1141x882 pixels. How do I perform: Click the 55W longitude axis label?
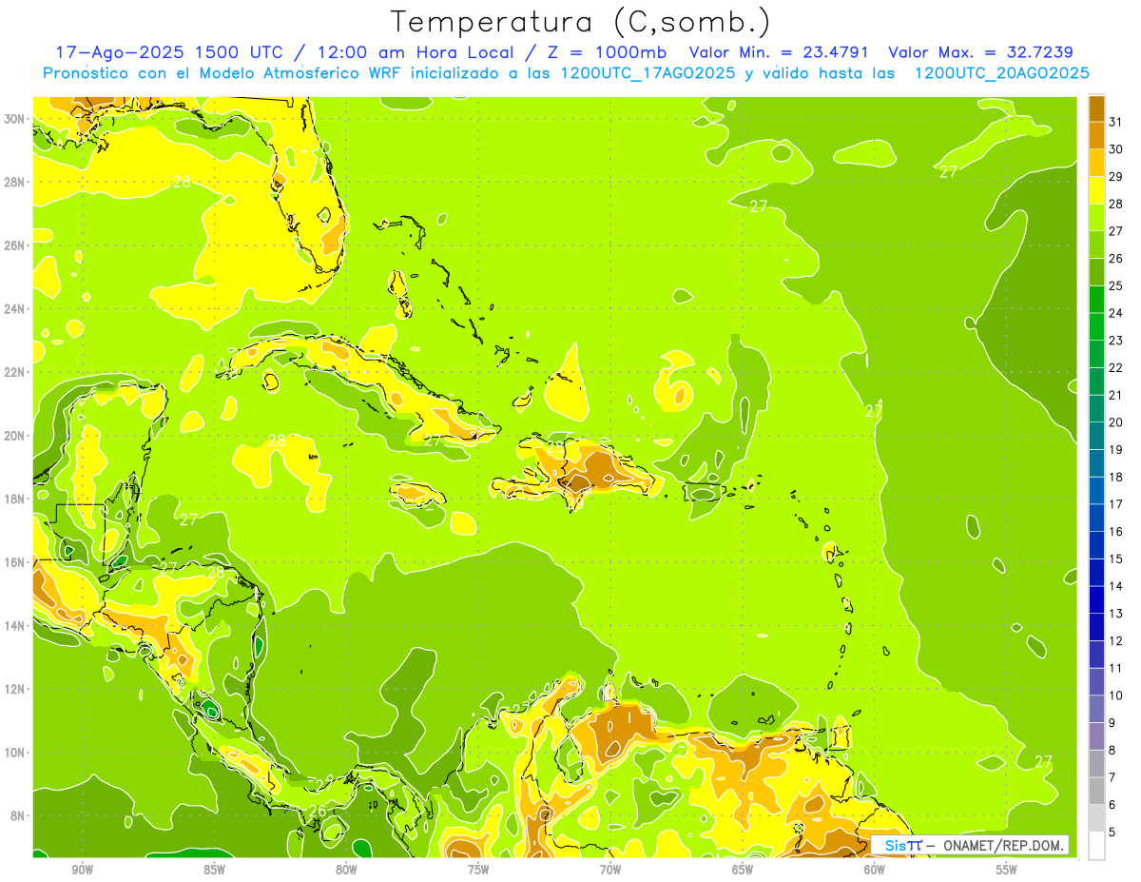1006,871
